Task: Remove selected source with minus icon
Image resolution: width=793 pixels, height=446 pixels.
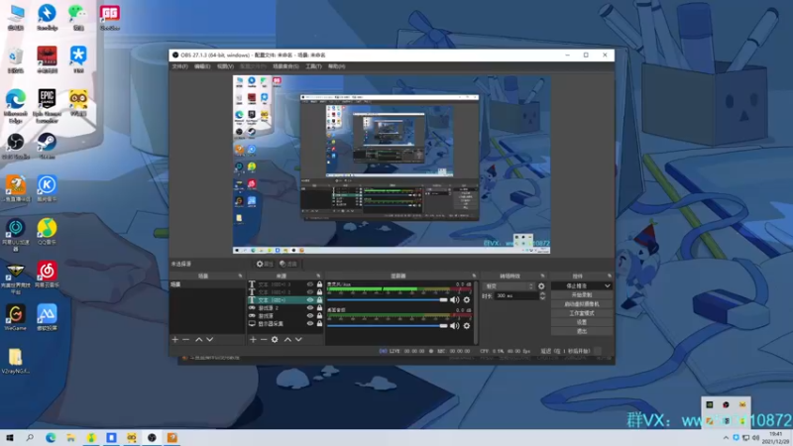Action: (264, 339)
